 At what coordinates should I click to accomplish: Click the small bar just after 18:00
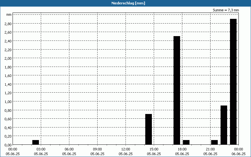pyautogui.click(x=186, y=143)
